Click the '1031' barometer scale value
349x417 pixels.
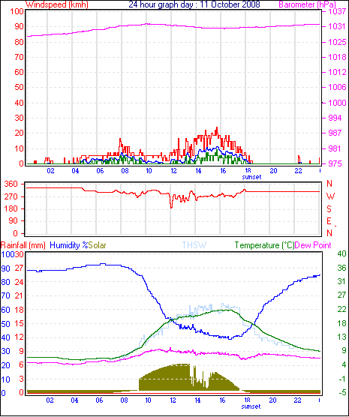click(x=337, y=26)
